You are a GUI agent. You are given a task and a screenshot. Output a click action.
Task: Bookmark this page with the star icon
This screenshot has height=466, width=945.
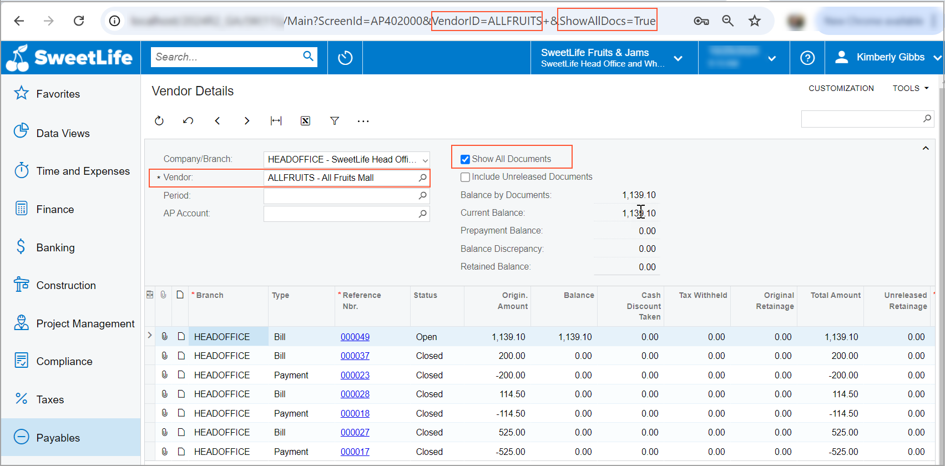click(x=755, y=21)
